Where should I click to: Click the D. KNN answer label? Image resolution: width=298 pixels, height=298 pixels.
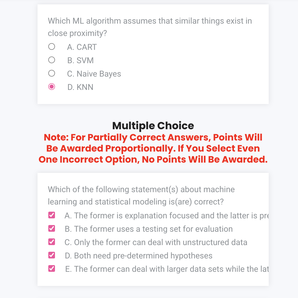tap(80, 87)
